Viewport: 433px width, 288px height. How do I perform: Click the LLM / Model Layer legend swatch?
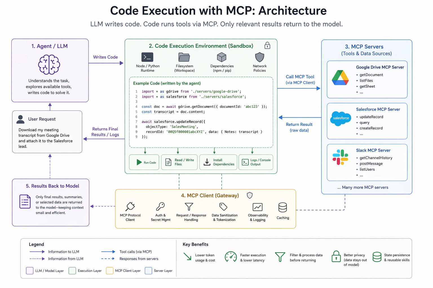30,271
